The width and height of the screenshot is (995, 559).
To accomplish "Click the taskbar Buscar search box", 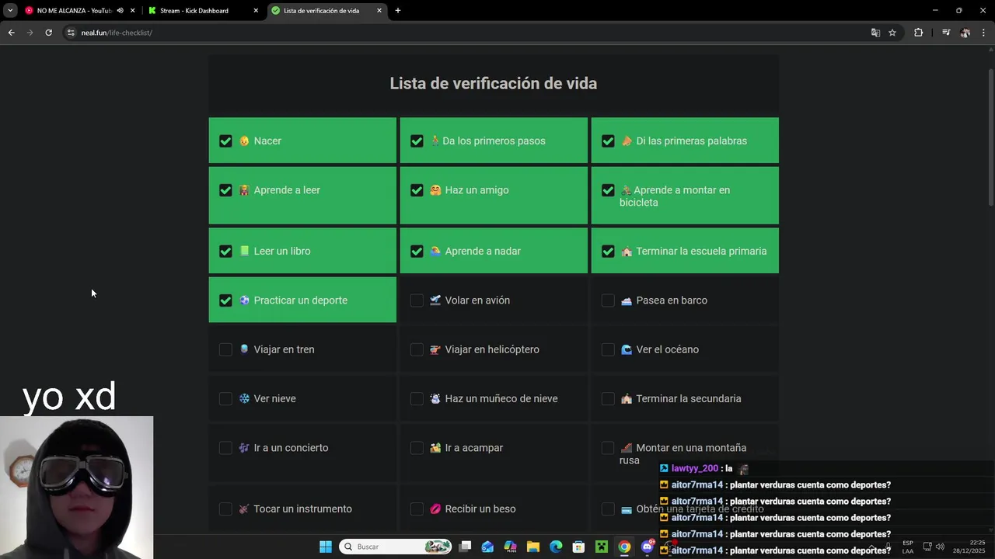I will [396, 547].
